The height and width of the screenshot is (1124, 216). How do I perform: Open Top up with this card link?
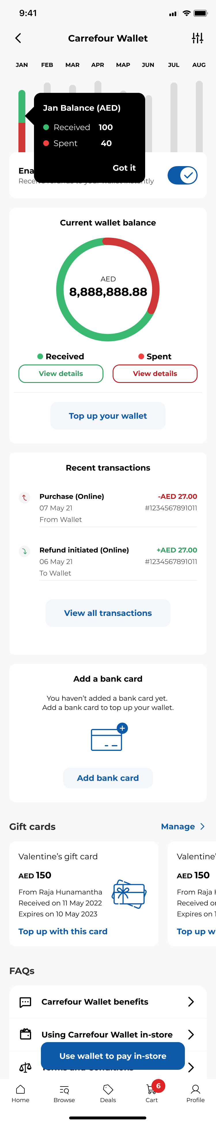63,931
